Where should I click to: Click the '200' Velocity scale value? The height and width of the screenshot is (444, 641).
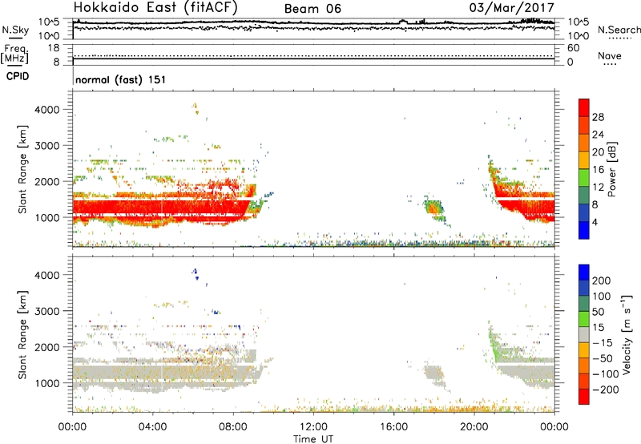tap(602, 281)
